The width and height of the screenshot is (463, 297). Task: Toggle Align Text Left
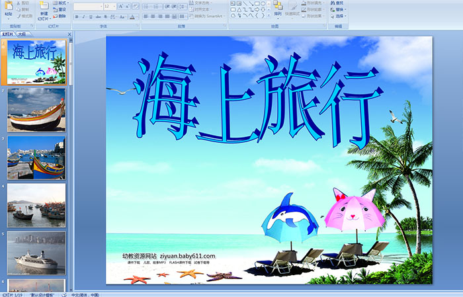point(146,17)
